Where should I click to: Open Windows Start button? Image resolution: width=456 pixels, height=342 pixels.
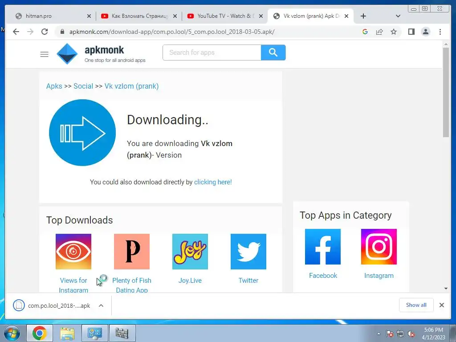pos(12,333)
